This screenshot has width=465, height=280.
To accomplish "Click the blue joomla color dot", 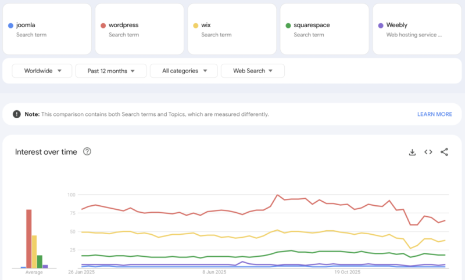I will pyautogui.click(x=10, y=26).
